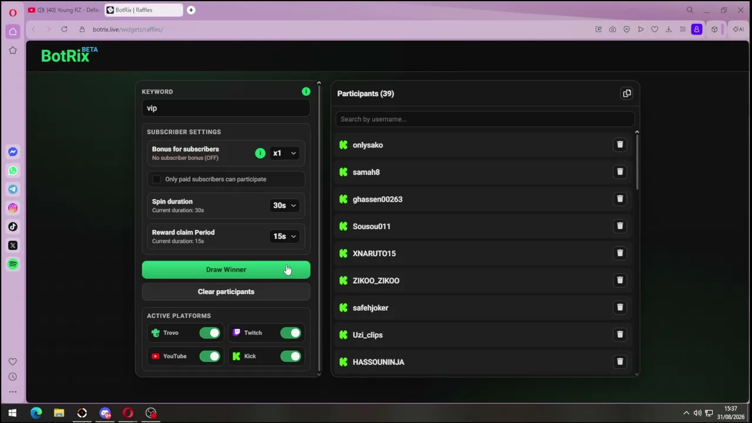Open the Windows Start menu
The width and height of the screenshot is (752, 423).
coord(12,413)
